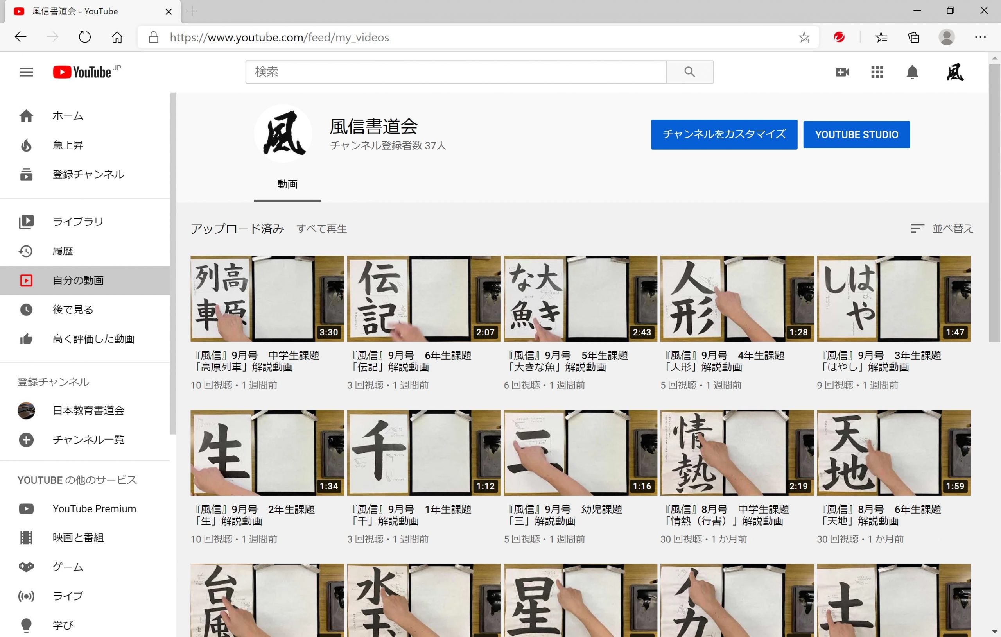This screenshot has width=1001, height=637.
Task: Open 伝記 video thumbnail
Action: pyautogui.click(x=424, y=298)
